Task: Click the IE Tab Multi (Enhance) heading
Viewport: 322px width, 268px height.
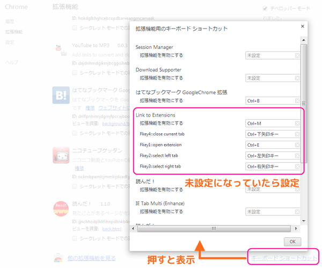Action: point(160,204)
